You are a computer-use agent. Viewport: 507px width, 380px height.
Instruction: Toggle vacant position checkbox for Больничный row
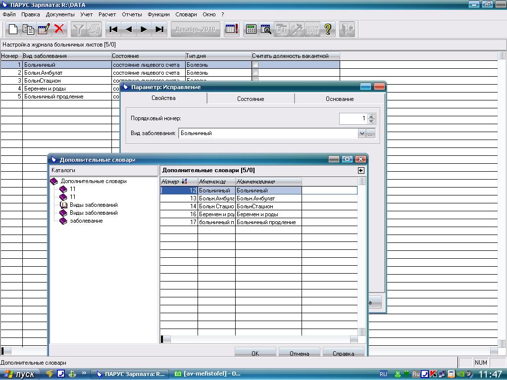pos(255,65)
